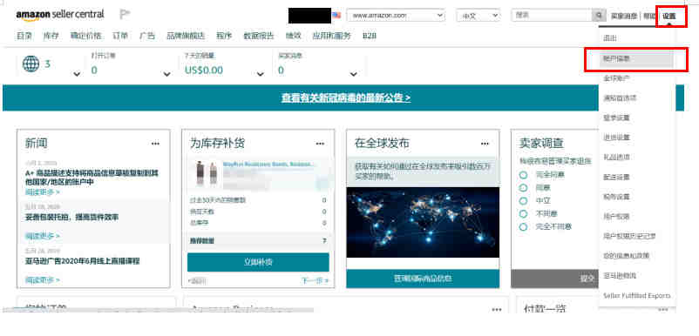Image resolution: width=699 pixels, height=336 pixels.
Task: Open the 广告 menu in navigation bar
Action: coord(147,36)
